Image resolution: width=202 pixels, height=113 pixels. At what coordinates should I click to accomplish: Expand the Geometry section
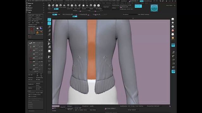32,111
